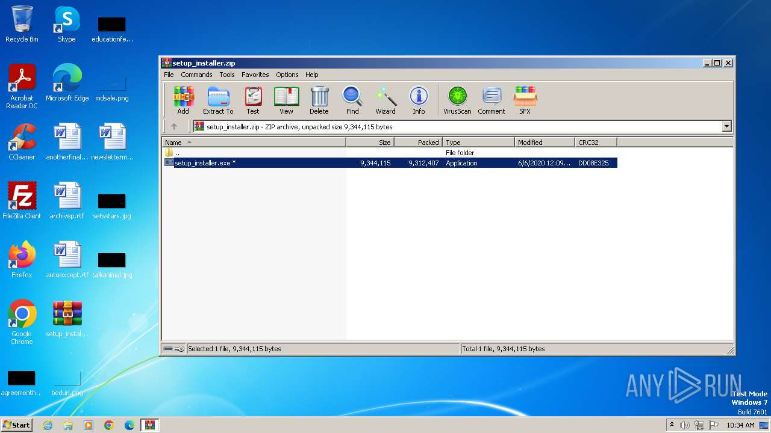Sort by the Type column header
Image resolution: width=771 pixels, height=433 pixels.
(x=479, y=143)
